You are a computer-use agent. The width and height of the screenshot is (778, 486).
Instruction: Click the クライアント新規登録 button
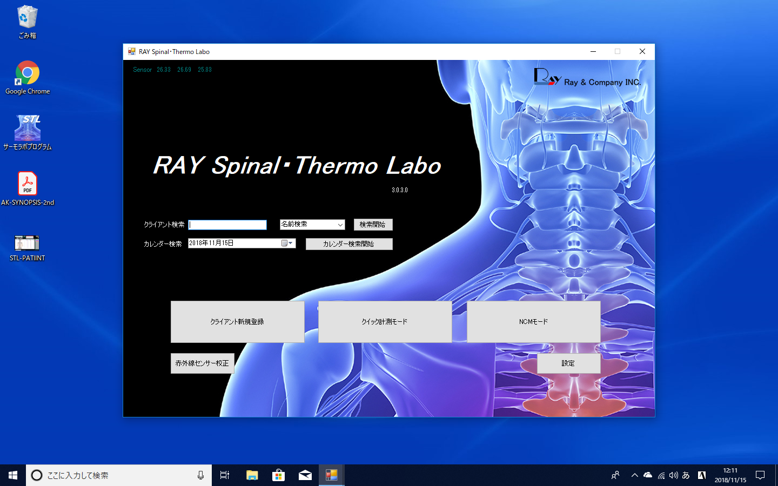[x=237, y=322]
